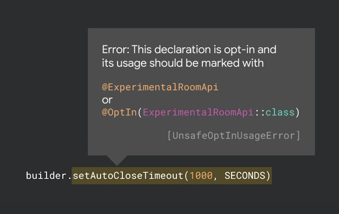Image resolution: width=339 pixels, height=214 pixels.
Task: Click 'its usage should be marked with' text
Action: tap(183, 63)
